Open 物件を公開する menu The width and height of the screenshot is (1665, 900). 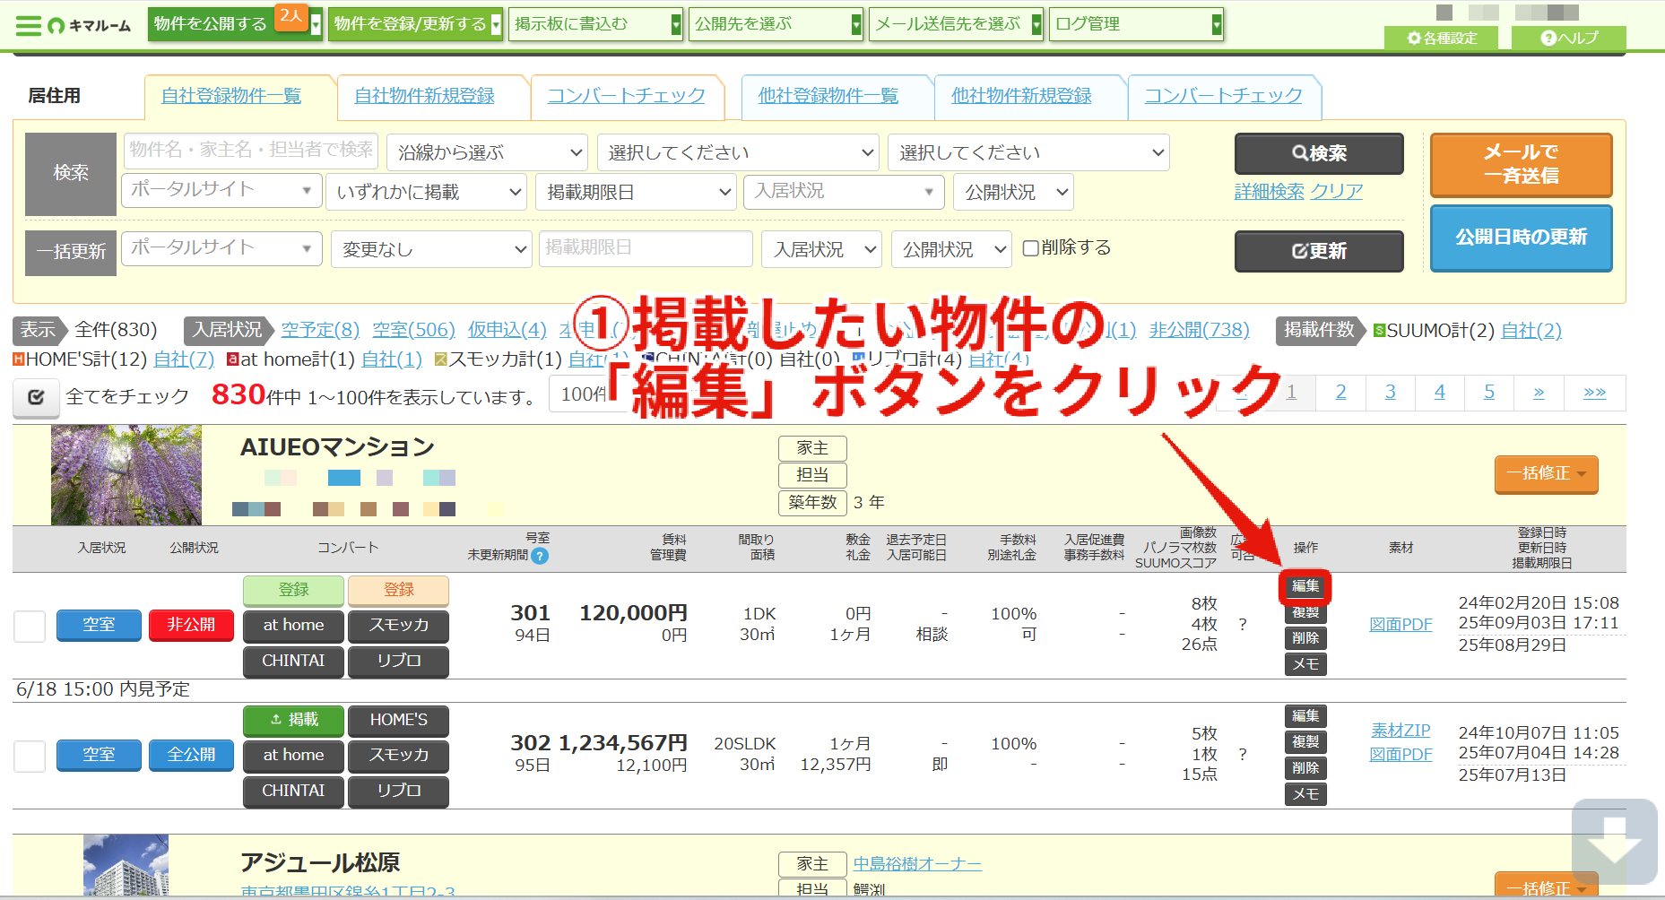[235, 24]
